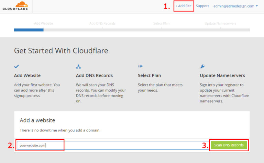Click the 'Select the plan that meets' description
The image size is (264, 163).
point(160,88)
